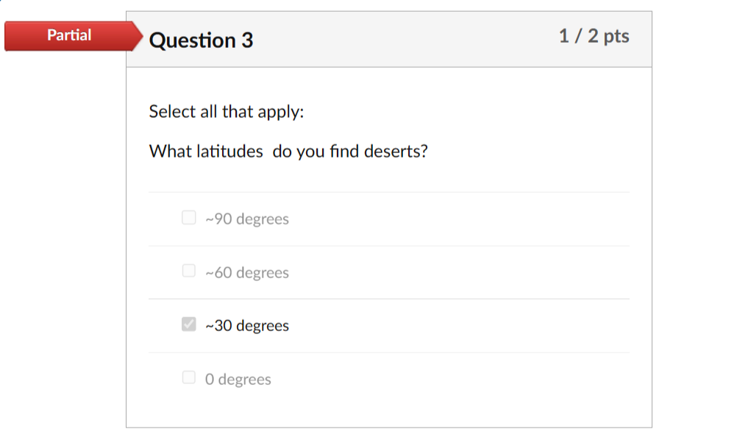
Task: Click the 0 degrees answer text
Action: (x=238, y=378)
